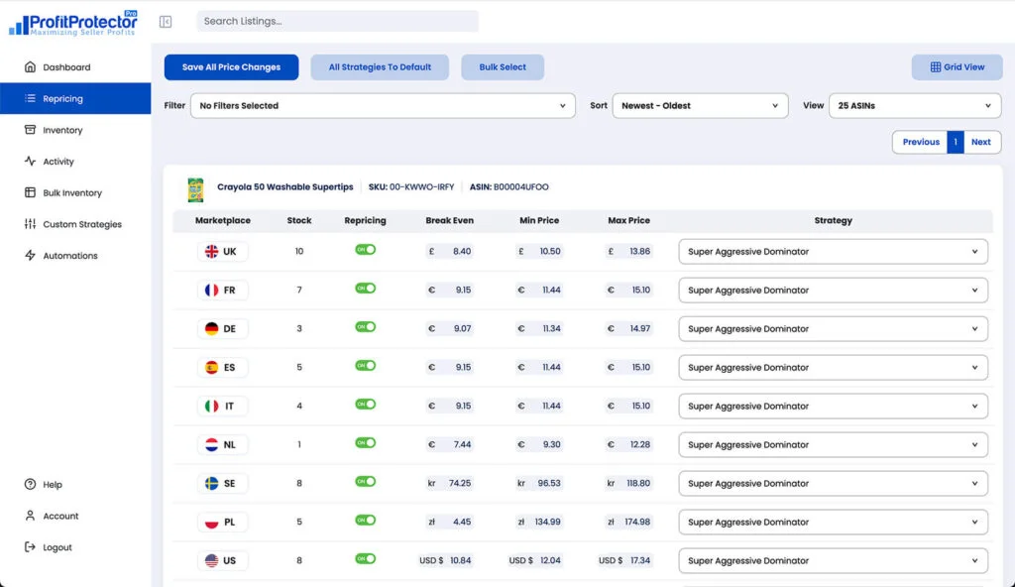Open the Strategy dropdown for the FR row
1015x587 pixels.
[832, 290]
